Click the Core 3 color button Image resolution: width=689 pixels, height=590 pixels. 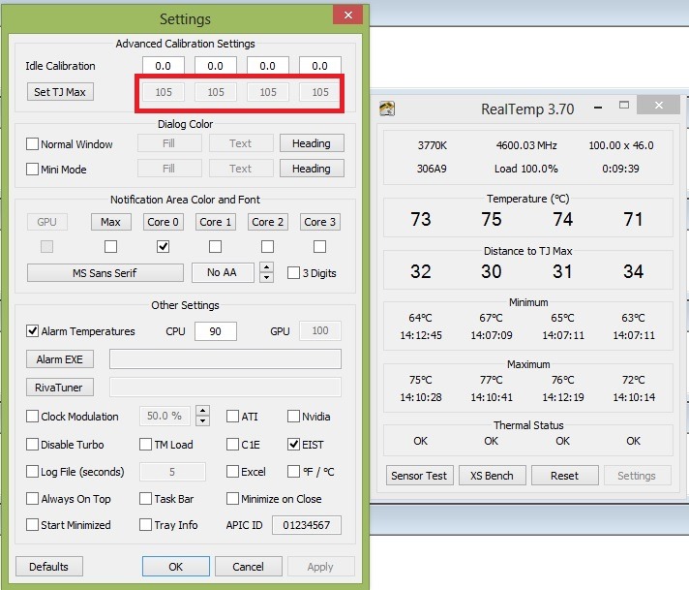click(320, 222)
